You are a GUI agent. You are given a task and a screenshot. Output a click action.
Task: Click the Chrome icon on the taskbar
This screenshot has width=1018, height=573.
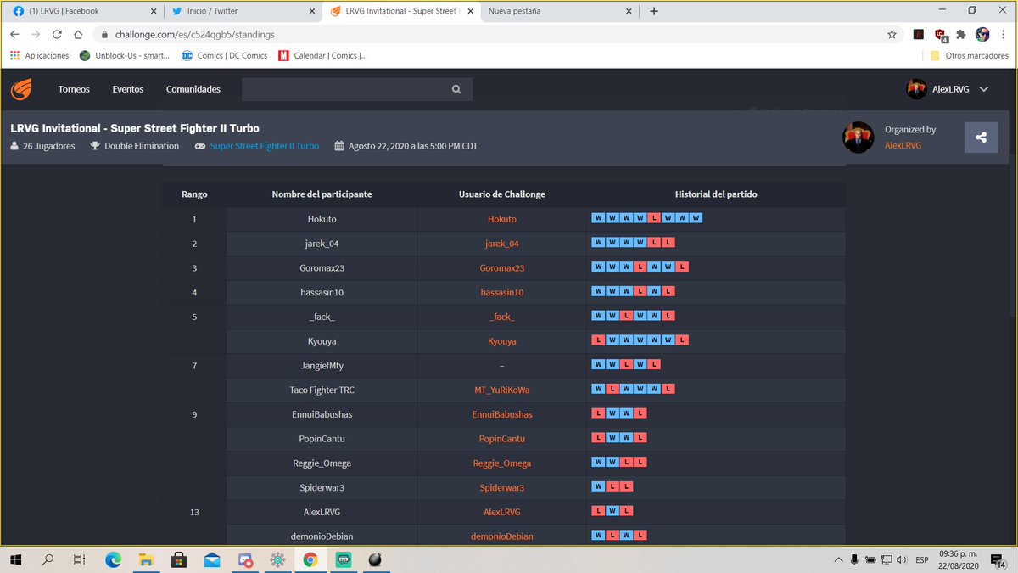point(310,559)
